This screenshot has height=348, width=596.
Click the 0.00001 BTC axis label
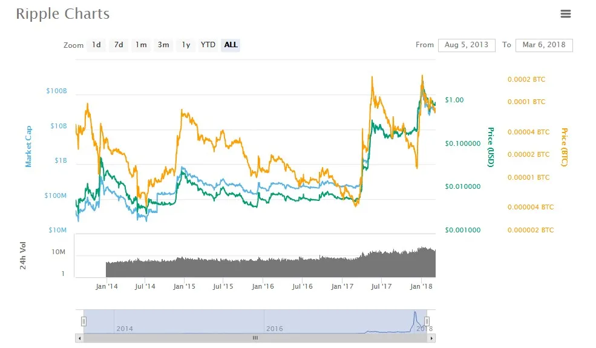tap(528, 177)
